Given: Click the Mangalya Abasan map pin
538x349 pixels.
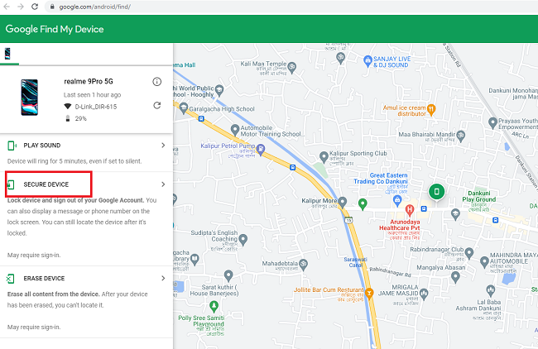Looking at the screenshot, I should coord(455,277).
